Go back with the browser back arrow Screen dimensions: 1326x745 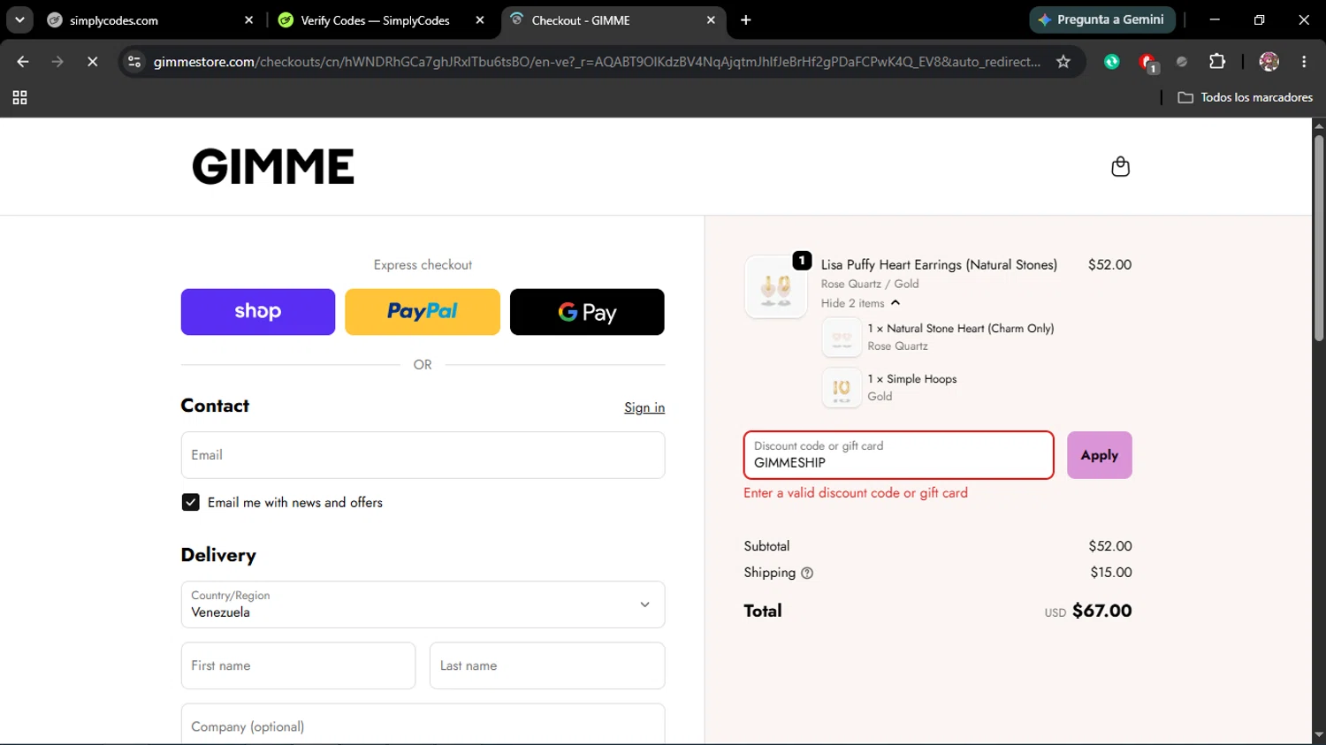tap(23, 62)
